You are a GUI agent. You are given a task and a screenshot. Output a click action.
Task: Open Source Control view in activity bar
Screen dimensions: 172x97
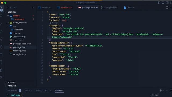(x=1, y=23)
